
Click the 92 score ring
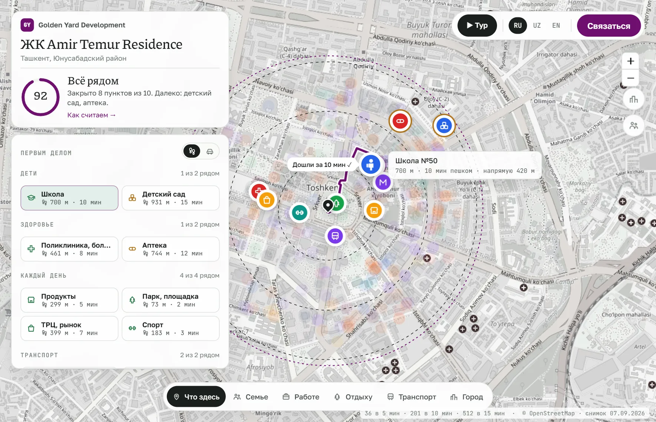(40, 97)
